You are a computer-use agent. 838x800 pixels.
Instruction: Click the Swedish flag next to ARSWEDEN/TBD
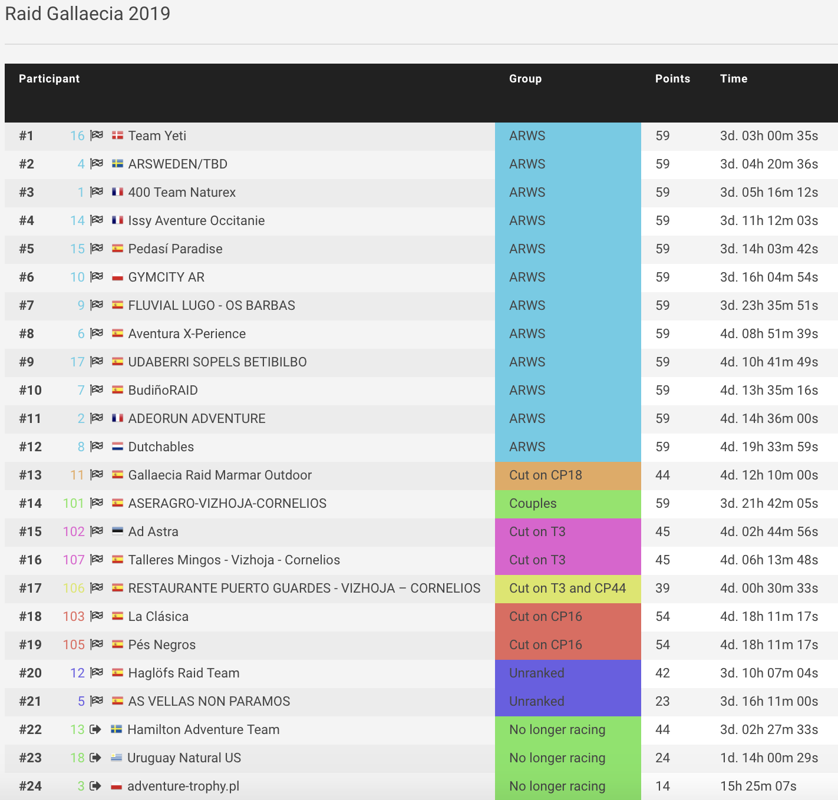(117, 164)
